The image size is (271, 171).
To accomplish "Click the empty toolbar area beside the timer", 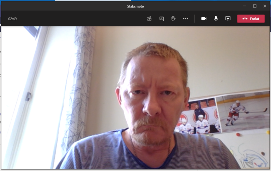I will pos(78,19).
